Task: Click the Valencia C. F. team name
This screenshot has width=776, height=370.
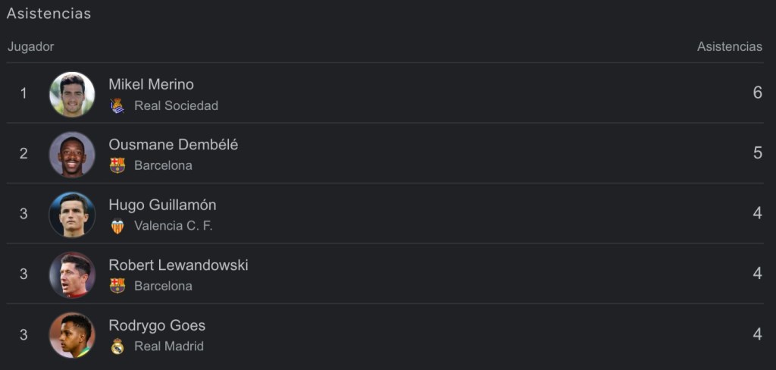Action: coord(173,226)
